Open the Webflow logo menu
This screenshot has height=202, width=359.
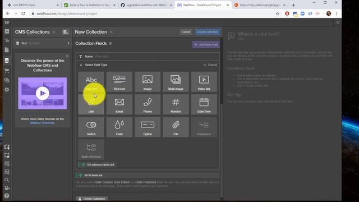tap(7, 22)
